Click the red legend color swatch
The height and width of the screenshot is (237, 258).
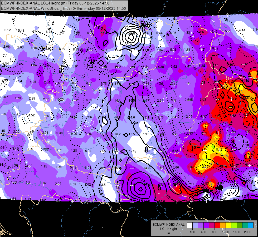[x=217, y=225]
